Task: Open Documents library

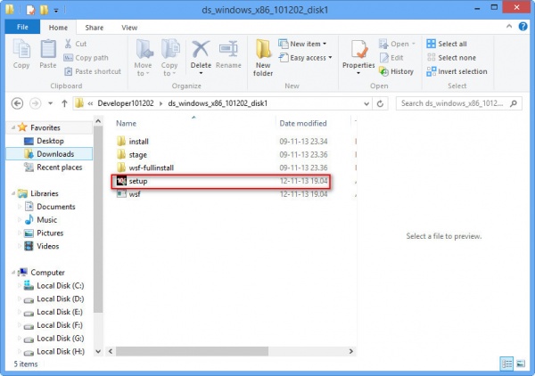Action: click(55, 207)
